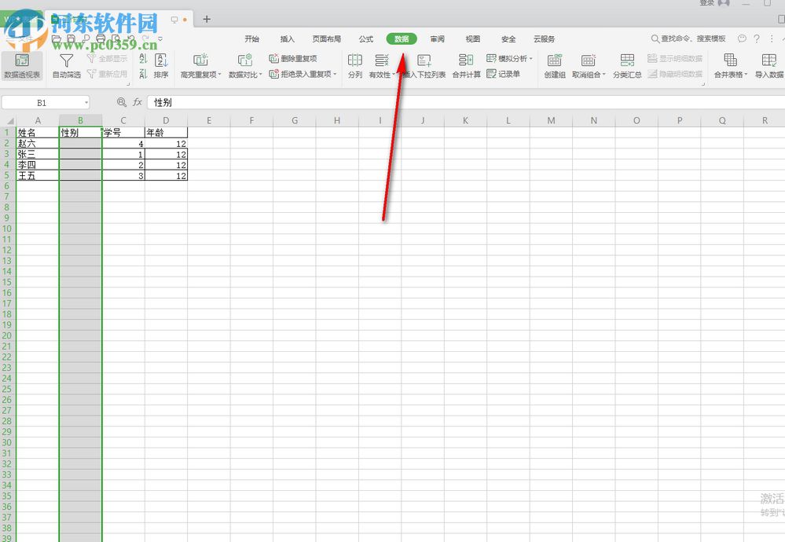The height and width of the screenshot is (542, 785).
Task: Click 显示明细数据 show detail
Action: [675, 59]
